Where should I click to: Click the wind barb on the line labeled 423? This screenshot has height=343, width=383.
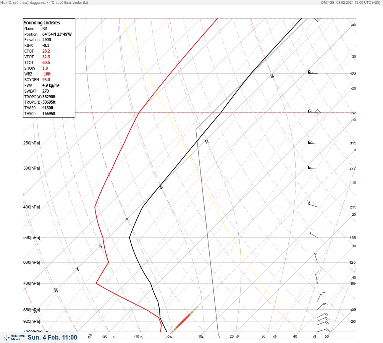coord(313,72)
